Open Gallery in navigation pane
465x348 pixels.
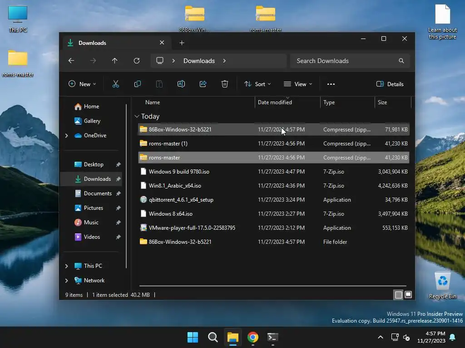[92, 121]
